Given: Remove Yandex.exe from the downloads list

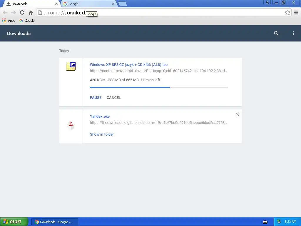Looking at the screenshot, I should tap(237, 114).
